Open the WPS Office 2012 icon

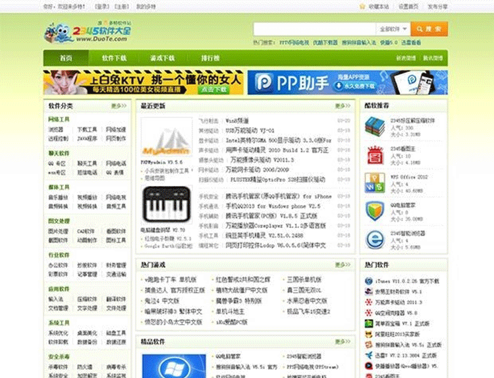(x=375, y=182)
